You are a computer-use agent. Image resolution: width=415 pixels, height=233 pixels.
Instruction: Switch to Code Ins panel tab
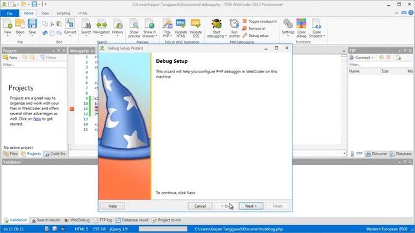54,154
